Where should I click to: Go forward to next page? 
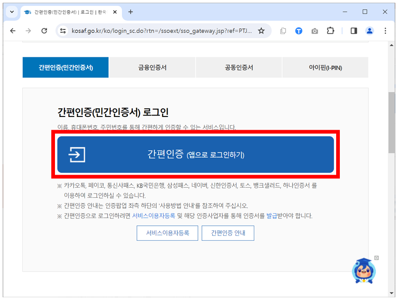point(28,31)
